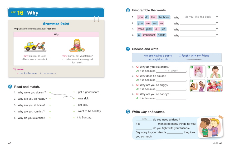Click the "important" word tile
The height and width of the screenshot is (150, 230).
click(x=149, y=35)
